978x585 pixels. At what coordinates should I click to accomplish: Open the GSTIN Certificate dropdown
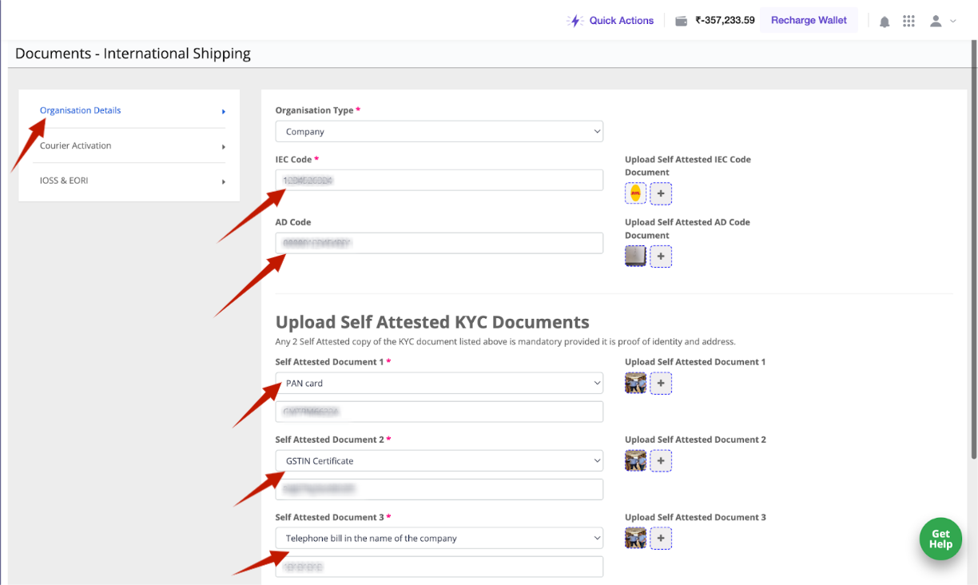[x=439, y=461]
